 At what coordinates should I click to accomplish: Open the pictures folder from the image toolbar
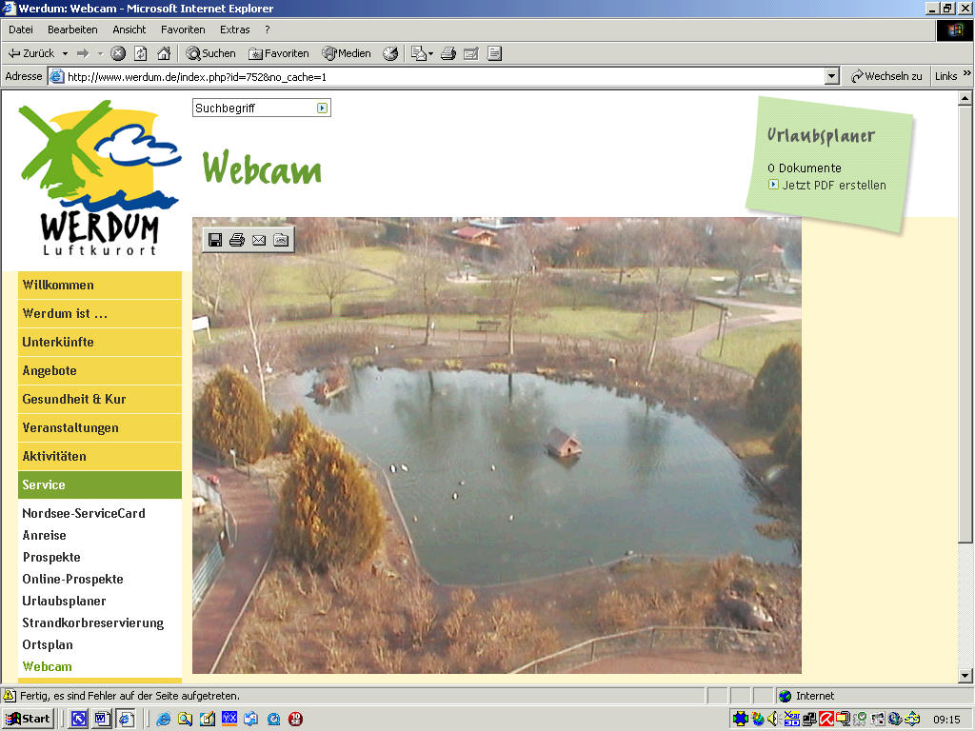click(281, 240)
